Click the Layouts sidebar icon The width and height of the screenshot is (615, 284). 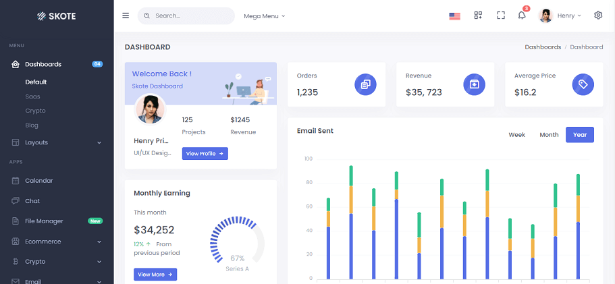point(16,142)
